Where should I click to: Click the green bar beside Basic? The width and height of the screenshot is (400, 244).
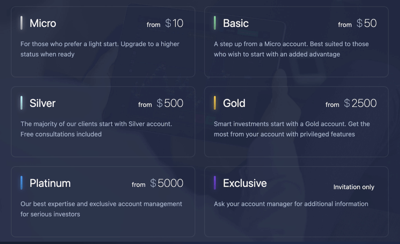(215, 23)
